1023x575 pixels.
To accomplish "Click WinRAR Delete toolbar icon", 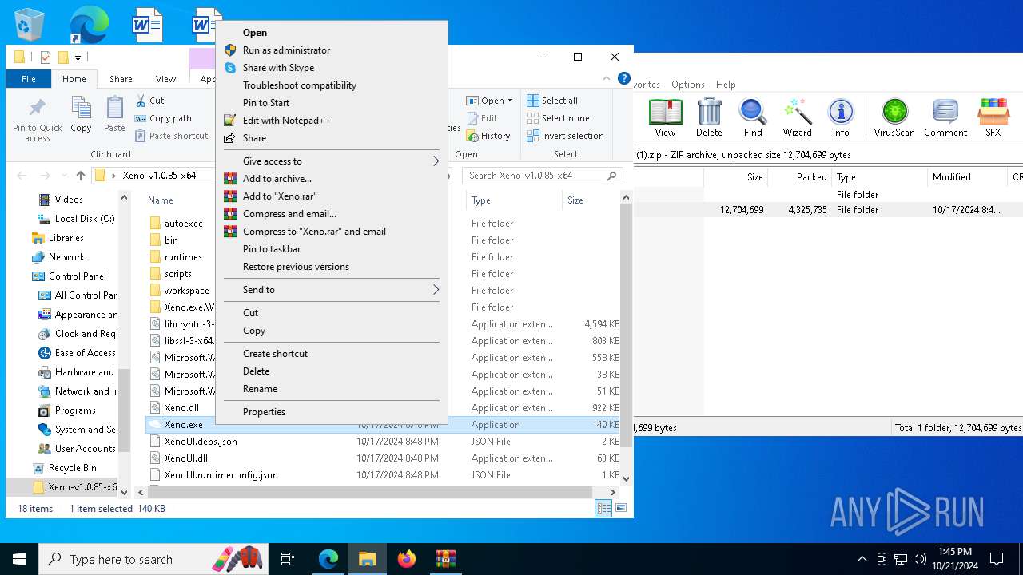I will point(709,118).
